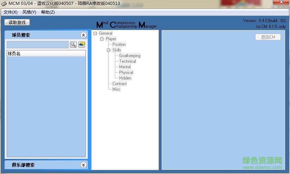Click the 俱乐部搜索 panel header title

[x=23, y=165]
